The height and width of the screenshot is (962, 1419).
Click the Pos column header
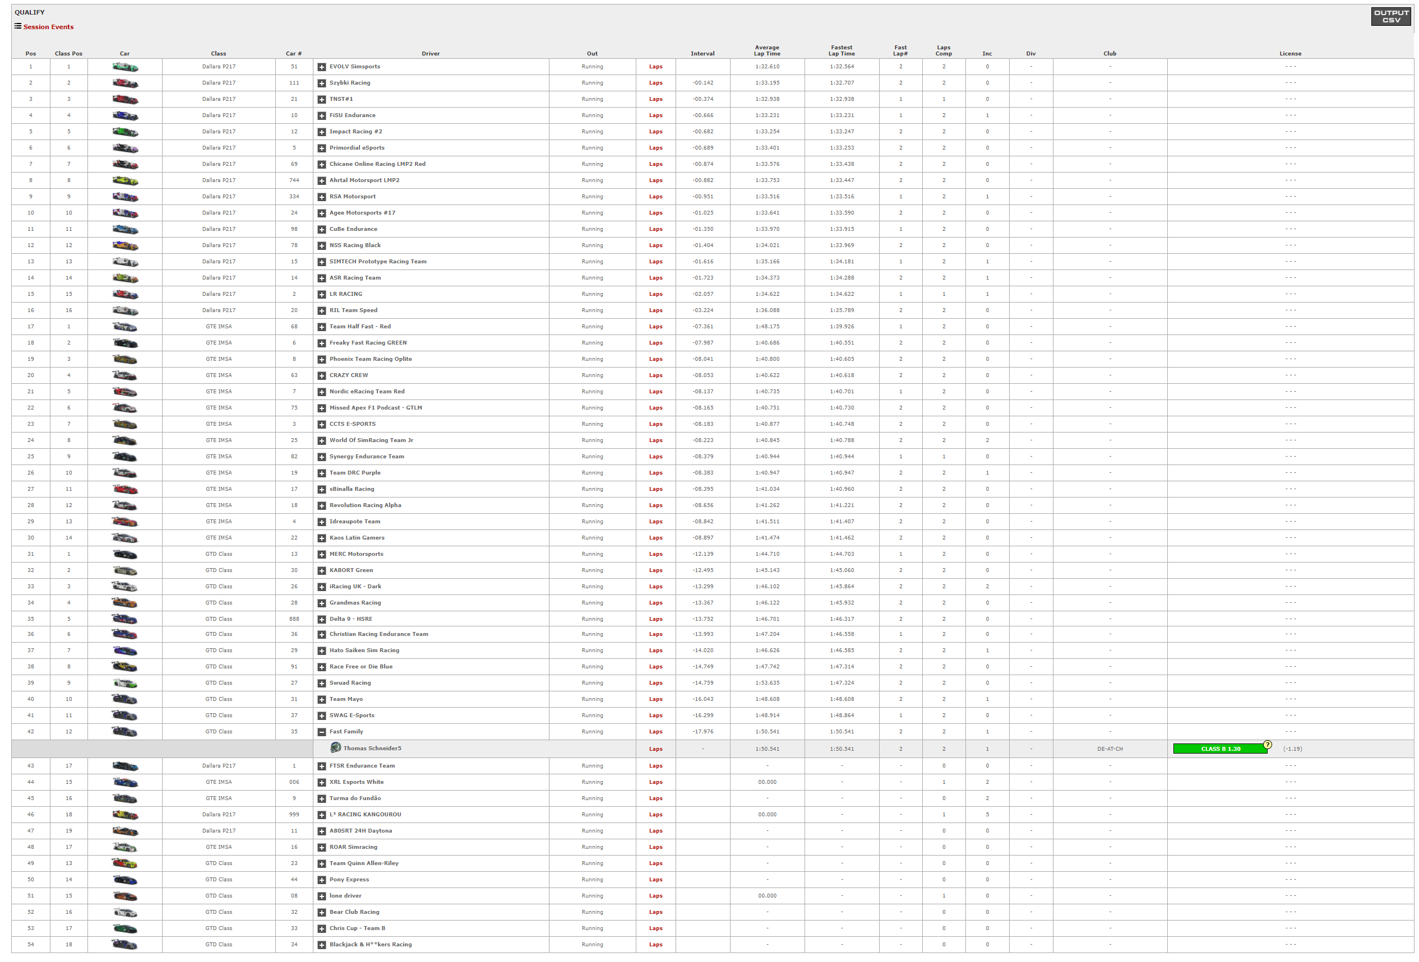(30, 54)
